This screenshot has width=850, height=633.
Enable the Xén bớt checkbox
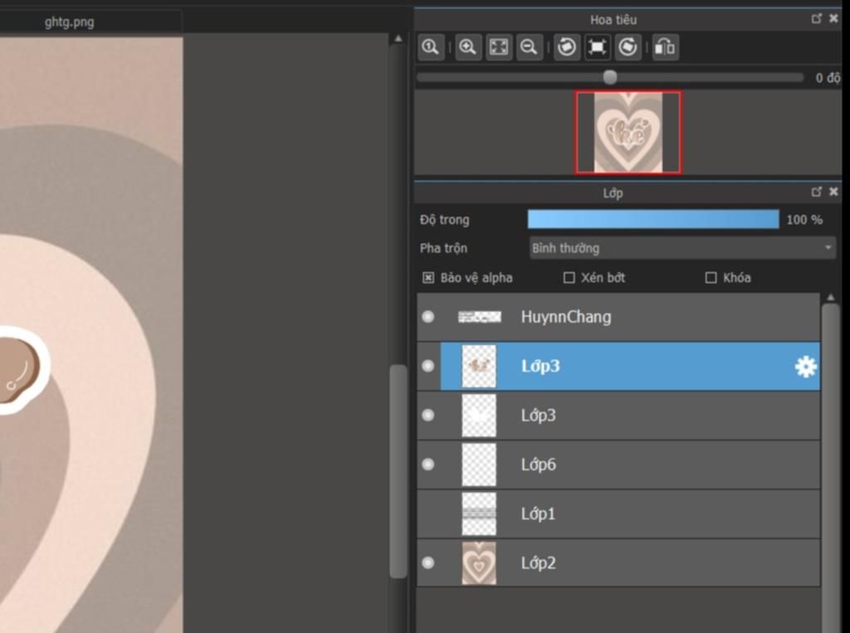click(569, 278)
